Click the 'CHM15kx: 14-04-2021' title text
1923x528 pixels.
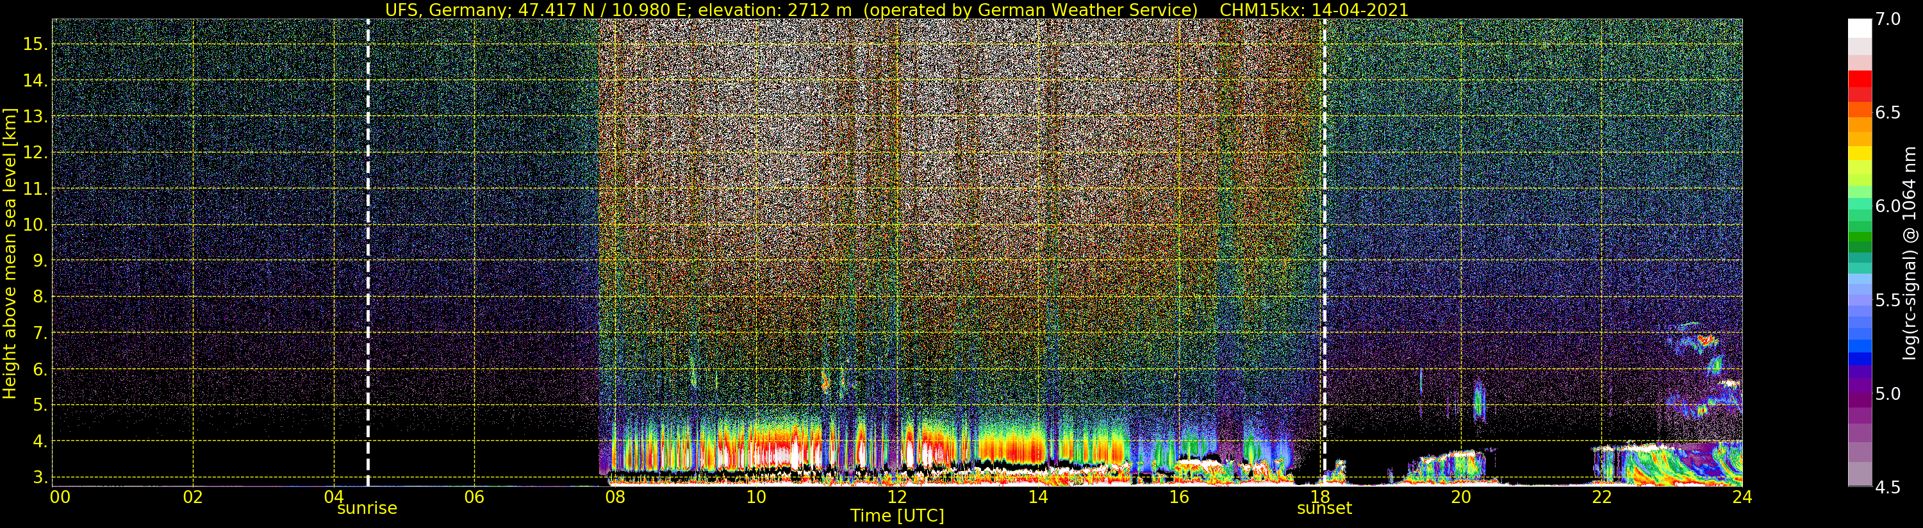coord(1313,10)
